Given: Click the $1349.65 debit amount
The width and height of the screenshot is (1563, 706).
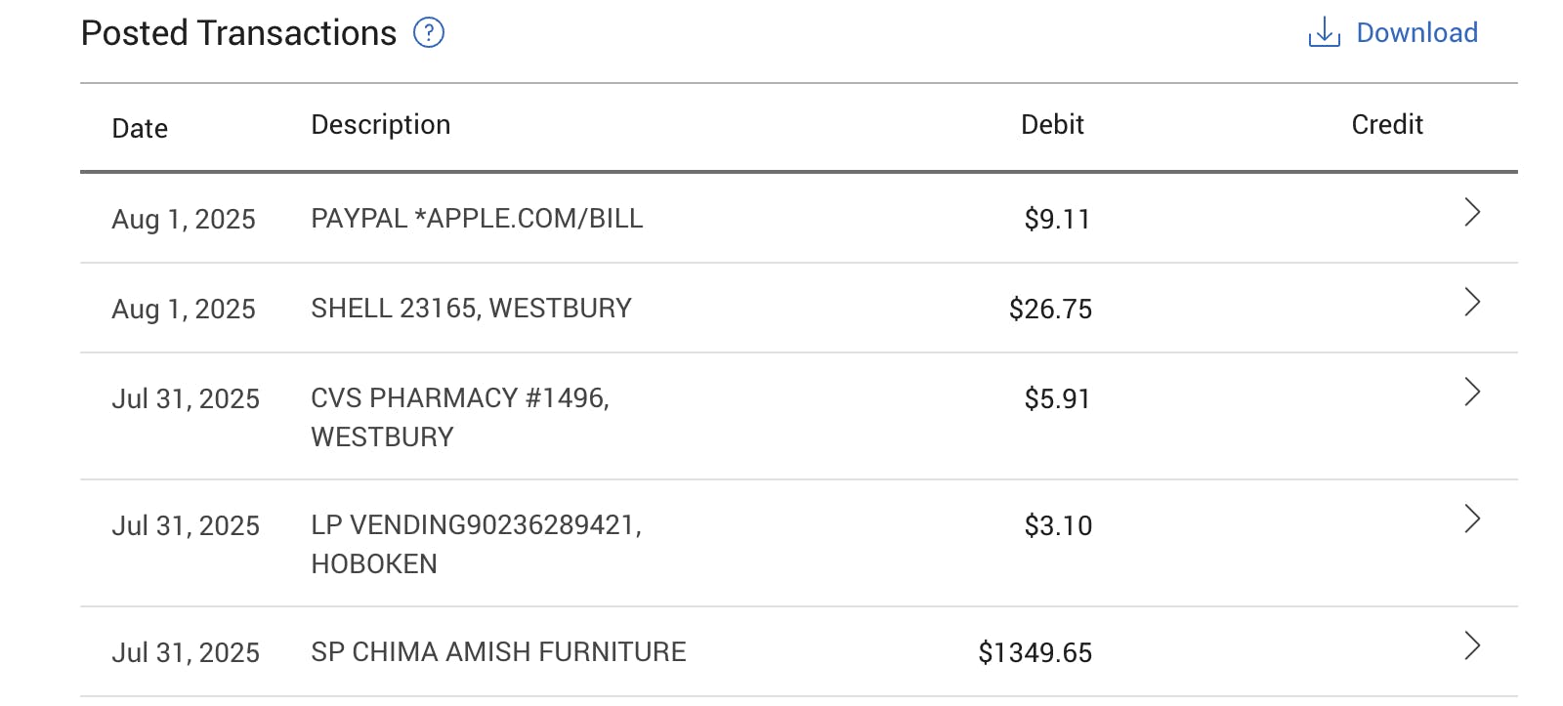Looking at the screenshot, I should coord(1035,652).
